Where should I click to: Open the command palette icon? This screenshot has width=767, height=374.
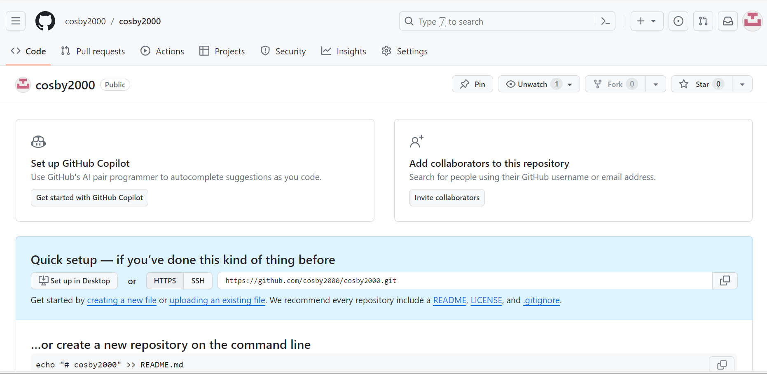[605, 21]
